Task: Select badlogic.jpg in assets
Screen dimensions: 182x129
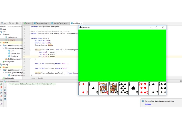Action: (11, 37)
